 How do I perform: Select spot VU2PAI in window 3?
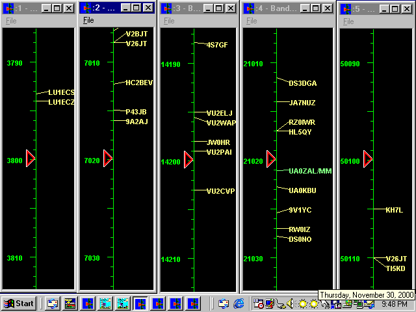[219, 152]
